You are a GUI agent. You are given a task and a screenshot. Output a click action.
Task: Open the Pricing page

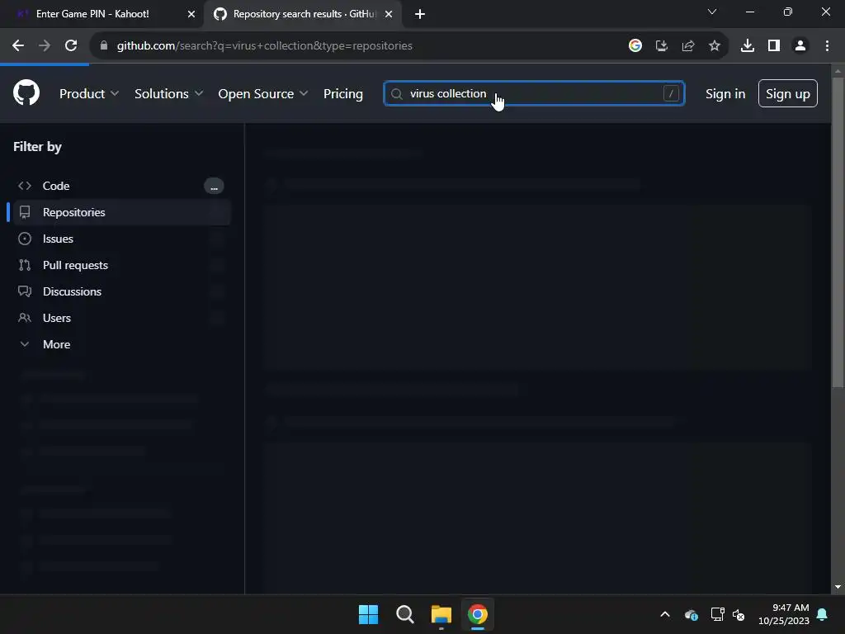[342, 94]
